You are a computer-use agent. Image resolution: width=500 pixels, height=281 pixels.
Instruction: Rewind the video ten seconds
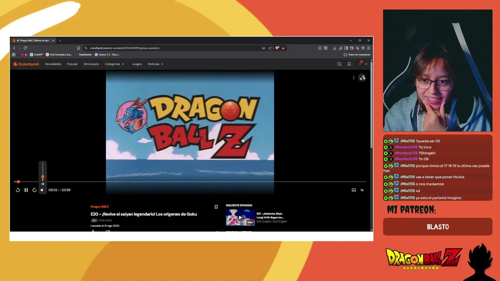click(18, 190)
